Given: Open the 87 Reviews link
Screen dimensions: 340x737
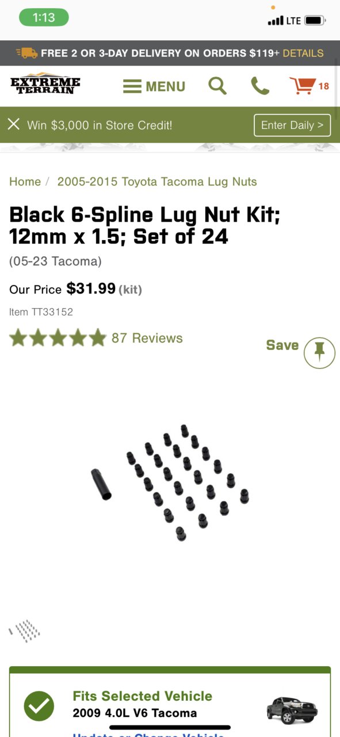Looking at the screenshot, I should (x=147, y=338).
